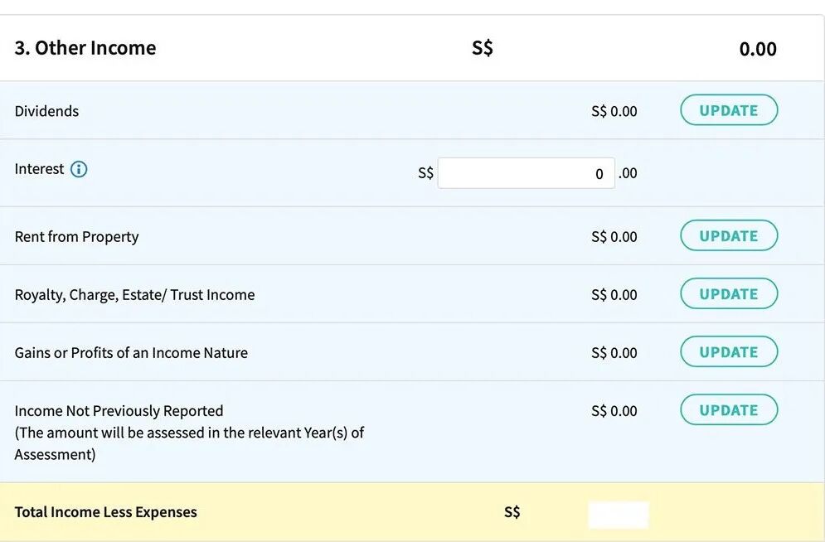
Task: Click the Total Income Less Expenses label
Action: 105,512
